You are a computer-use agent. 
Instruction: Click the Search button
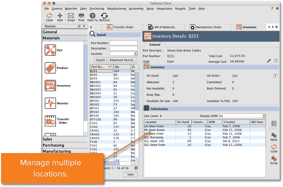click(100, 60)
